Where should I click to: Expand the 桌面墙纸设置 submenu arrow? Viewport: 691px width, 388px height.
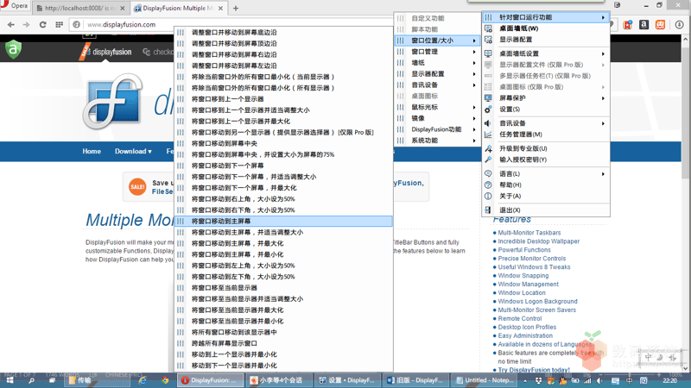[603, 53]
